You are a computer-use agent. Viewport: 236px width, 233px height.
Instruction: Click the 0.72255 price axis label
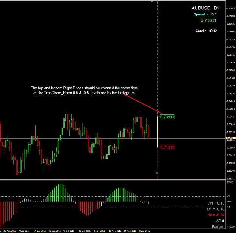pos(231,132)
